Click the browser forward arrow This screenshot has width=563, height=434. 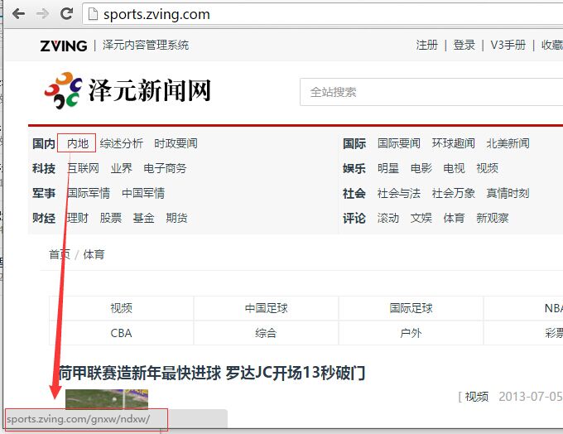pyautogui.click(x=42, y=14)
